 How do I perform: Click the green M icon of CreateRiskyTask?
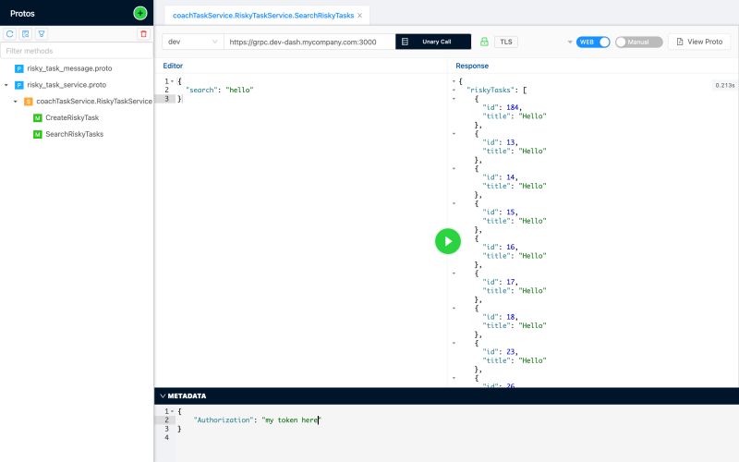tap(38, 118)
